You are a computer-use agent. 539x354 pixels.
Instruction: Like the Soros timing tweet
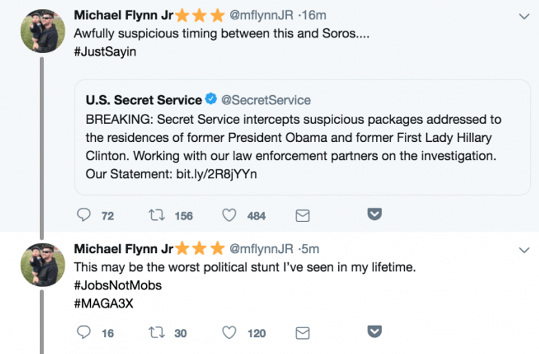tap(229, 215)
